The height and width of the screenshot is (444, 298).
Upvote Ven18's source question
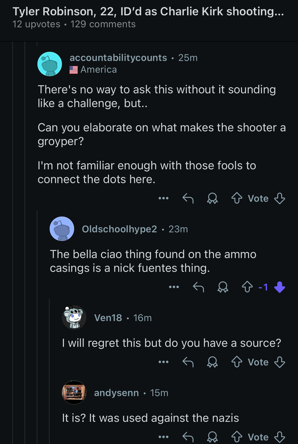point(237,362)
